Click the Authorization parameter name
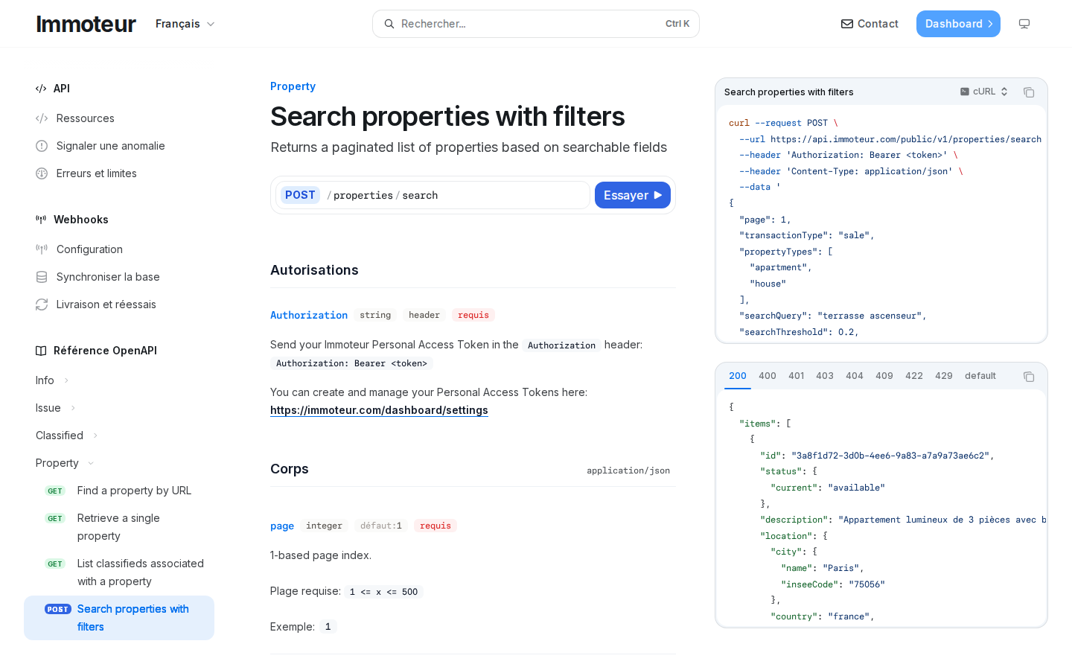 (x=309, y=315)
